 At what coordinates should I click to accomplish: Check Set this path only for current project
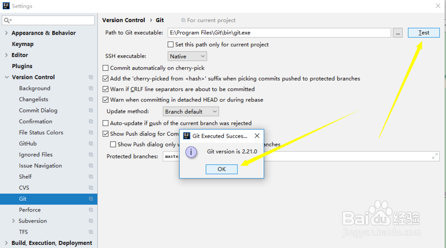170,45
